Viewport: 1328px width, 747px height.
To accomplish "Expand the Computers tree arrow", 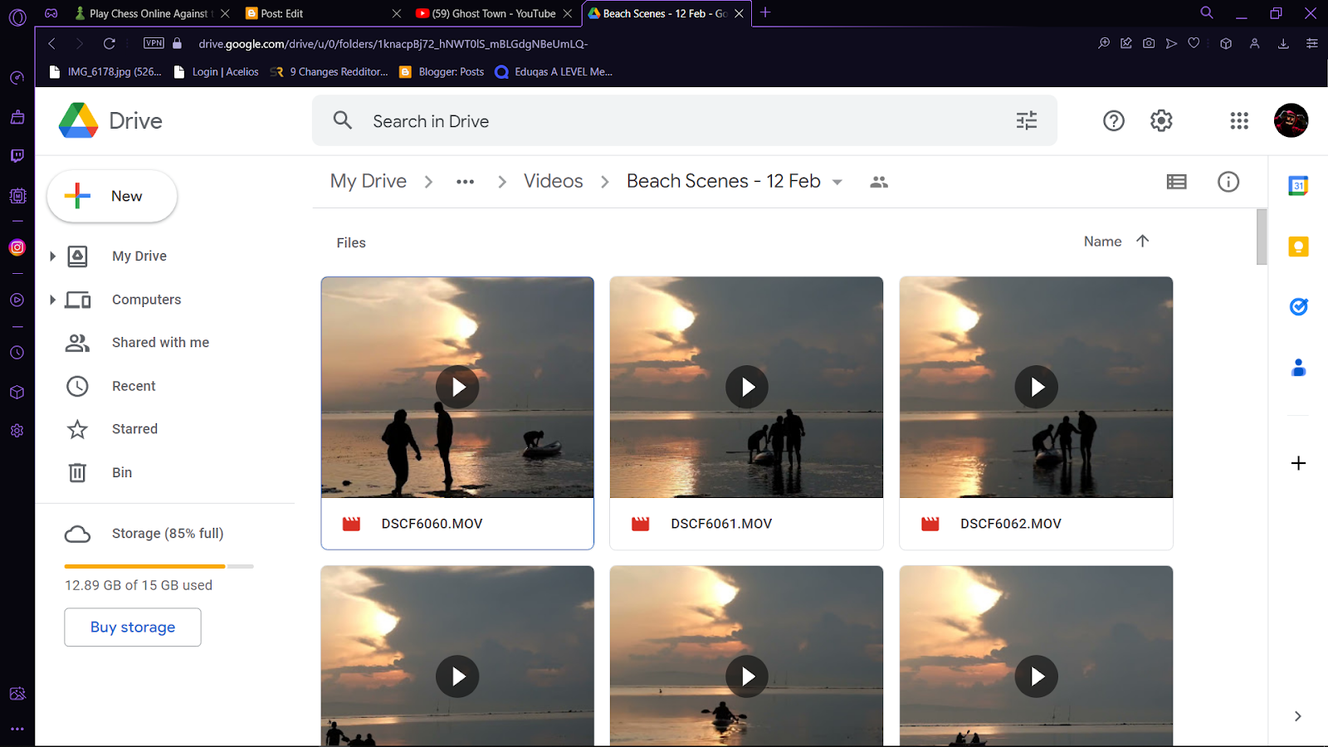I will (52, 300).
